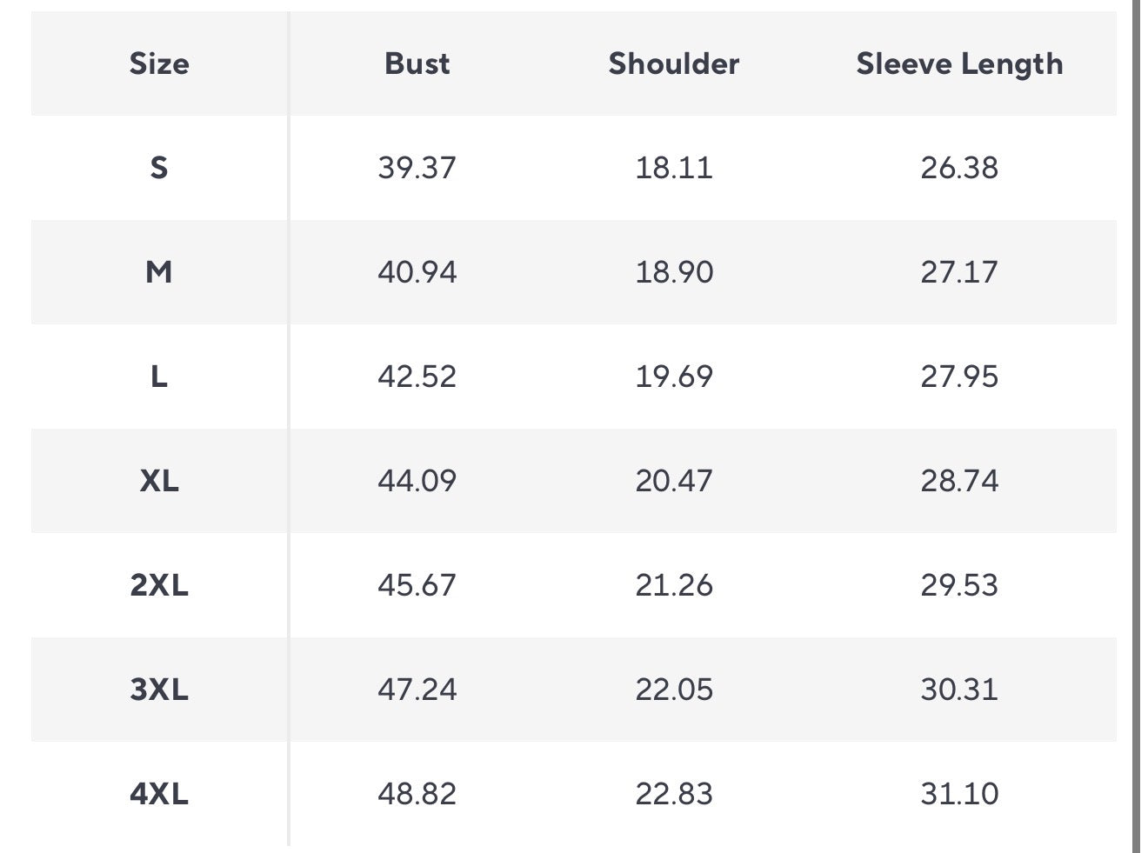Select the XL size row label
The height and width of the screenshot is (853, 1148).
159,481
